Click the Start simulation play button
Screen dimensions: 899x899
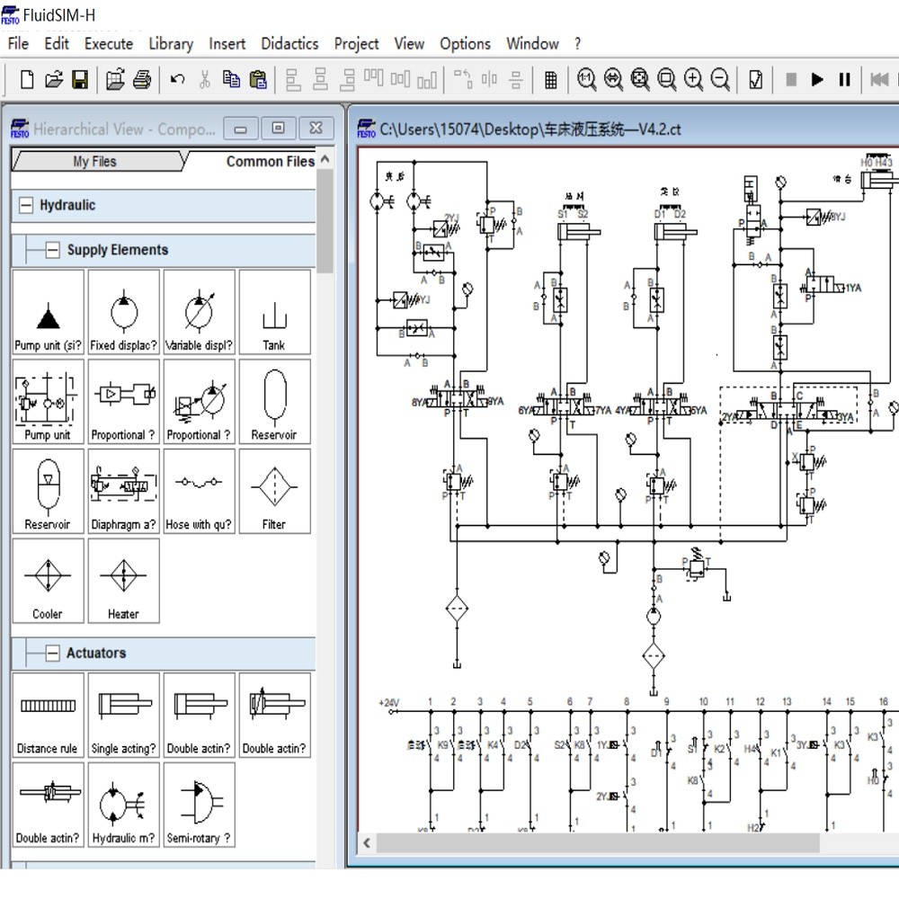817,80
